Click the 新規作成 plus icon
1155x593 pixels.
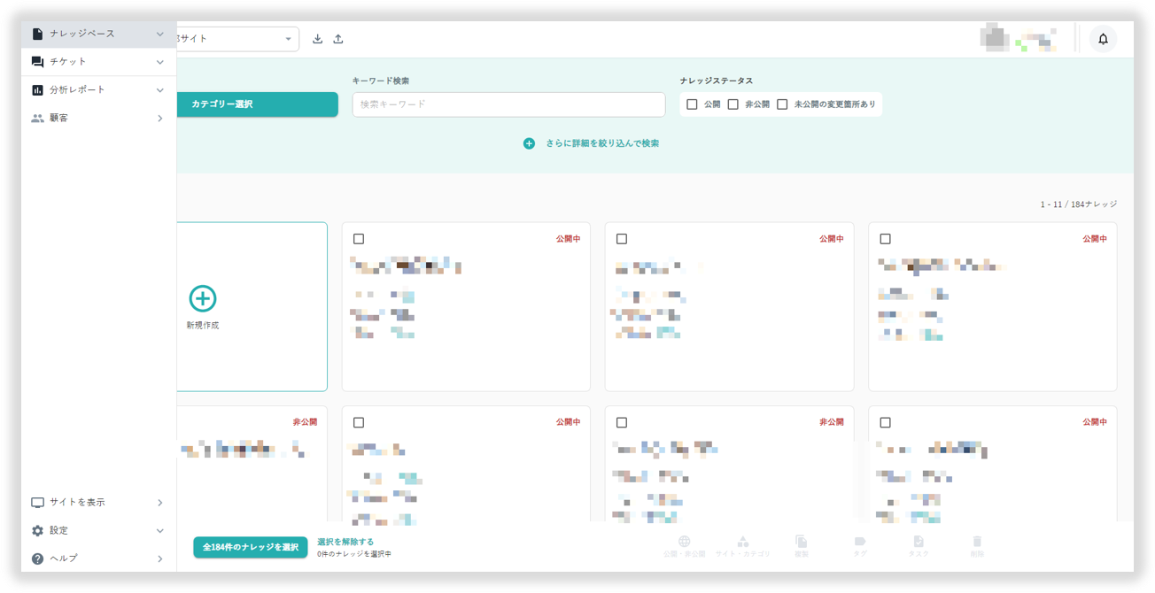[203, 298]
